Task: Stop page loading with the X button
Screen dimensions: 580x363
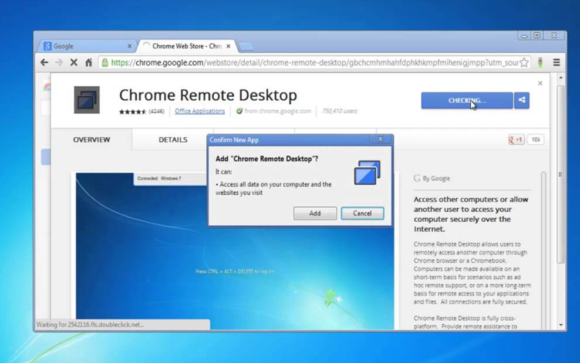Action: click(x=73, y=63)
